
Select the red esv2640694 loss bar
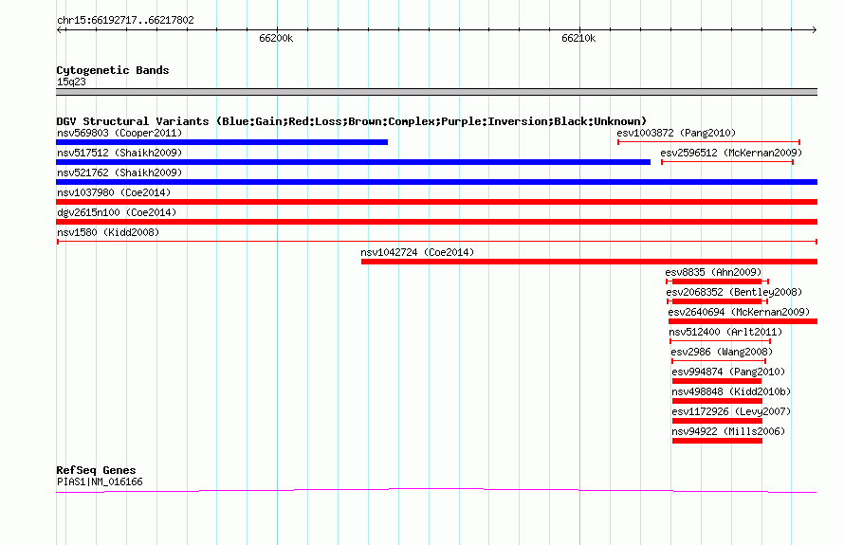click(743, 321)
